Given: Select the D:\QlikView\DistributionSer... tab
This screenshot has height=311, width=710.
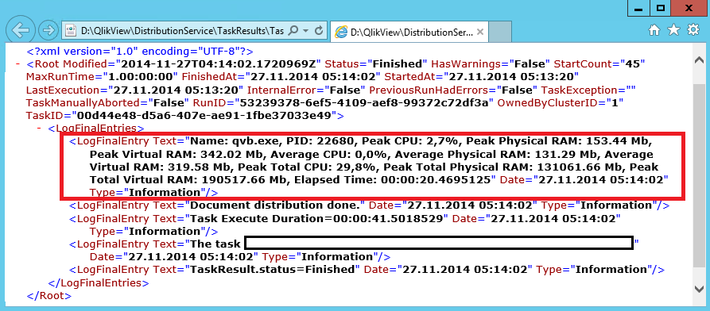Looking at the screenshot, I should [409, 32].
